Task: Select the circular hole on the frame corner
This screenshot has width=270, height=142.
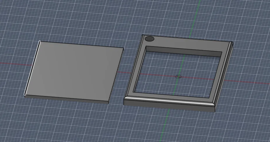Action: [149, 39]
